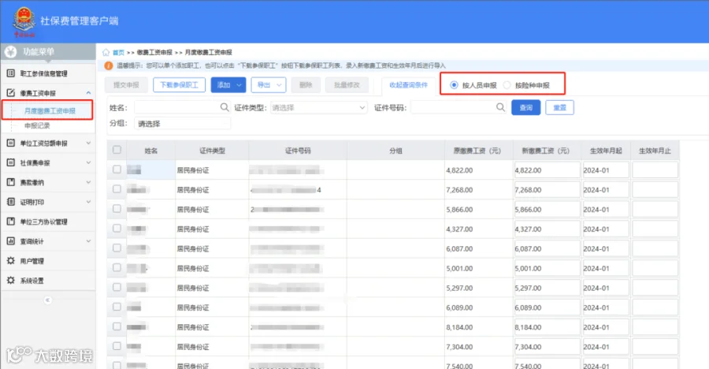Click the blue 查询 button
Viewport: 709px width, 369px height.
[x=526, y=108]
